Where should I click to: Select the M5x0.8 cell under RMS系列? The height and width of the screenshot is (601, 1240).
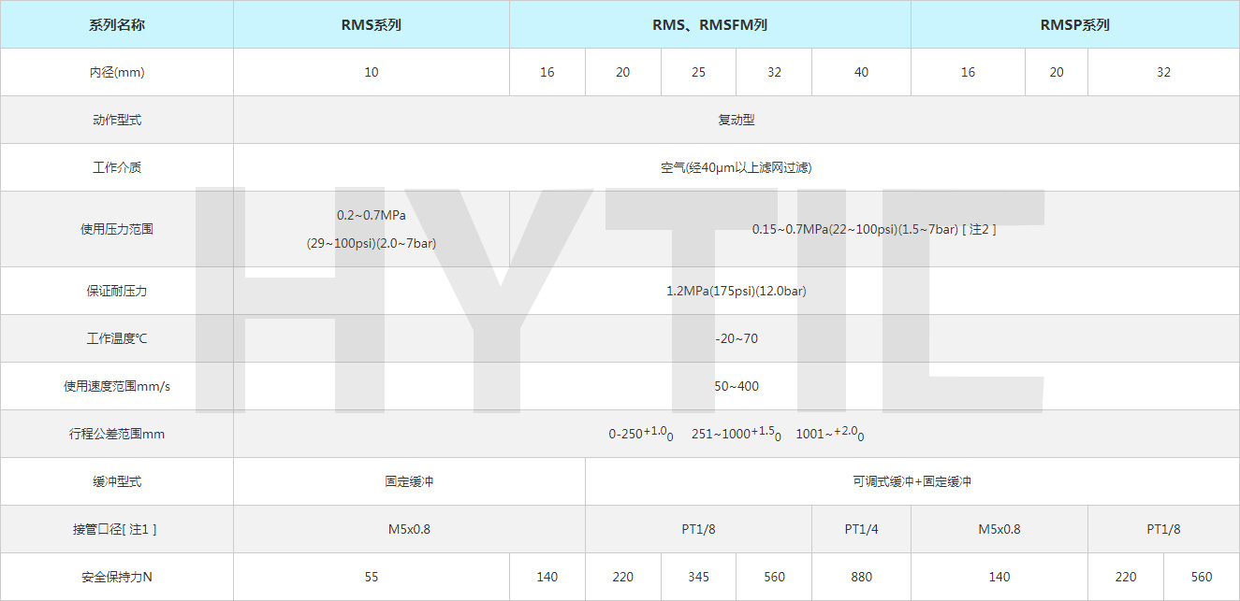409,529
